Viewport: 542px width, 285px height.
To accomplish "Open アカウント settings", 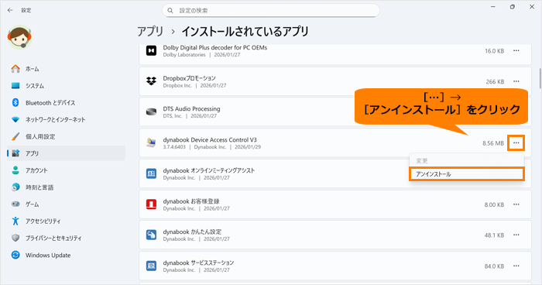I will pos(36,170).
